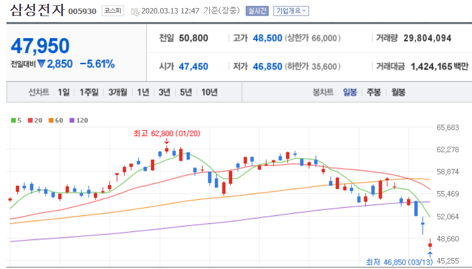This screenshot has width=472, height=269.
Task: Switch to 일봉 daily candle chart
Action: [350, 92]
